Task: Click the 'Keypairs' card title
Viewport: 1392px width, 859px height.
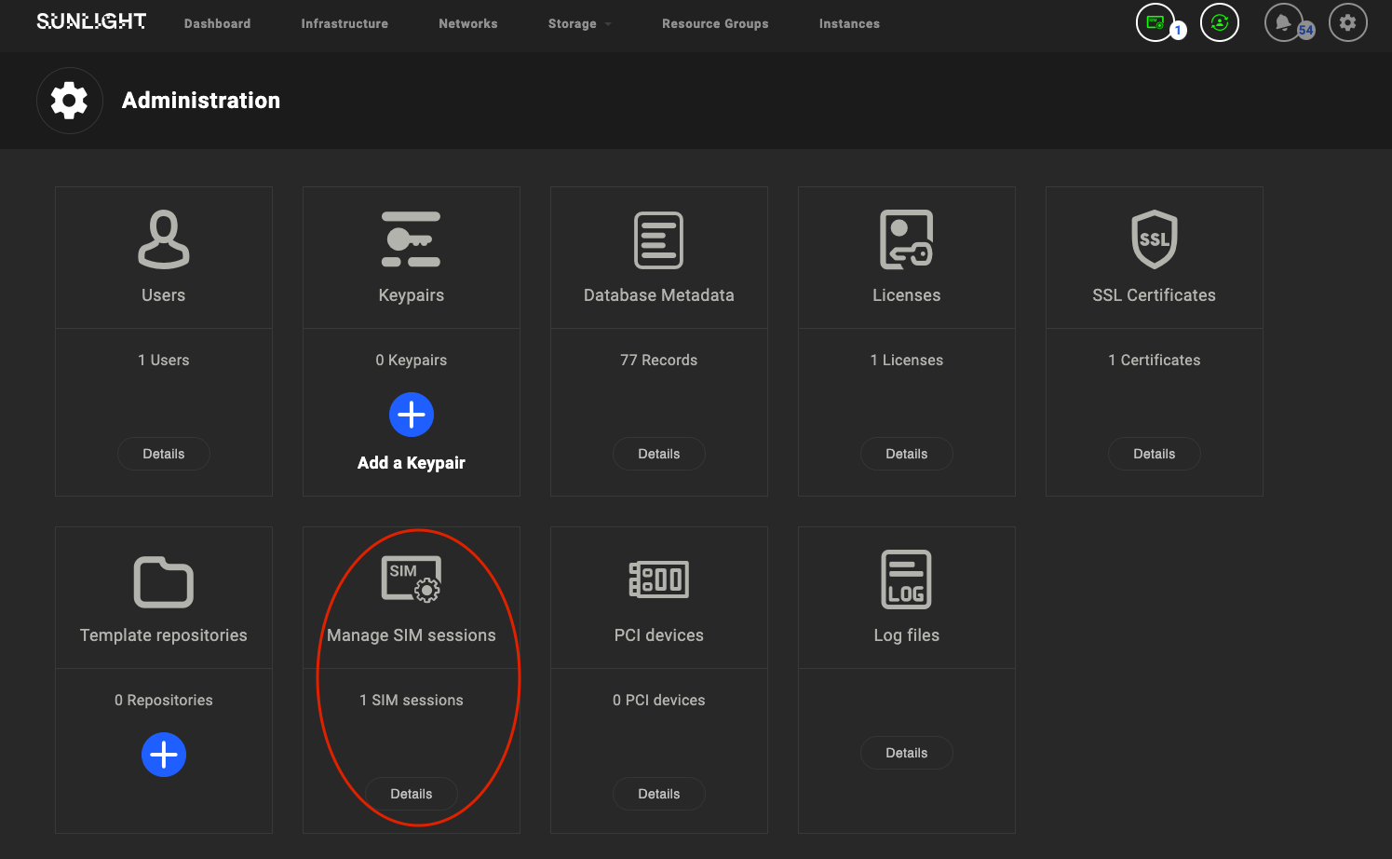Action: pos(412,295)
